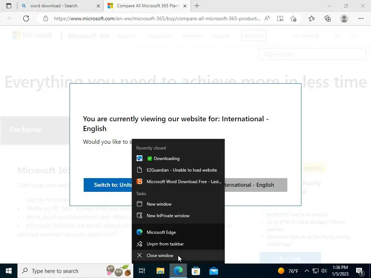371x278 pixels.
Task: Select the Compare All Microsoft 365 Plans tab
Action: (x=148, y=6)
